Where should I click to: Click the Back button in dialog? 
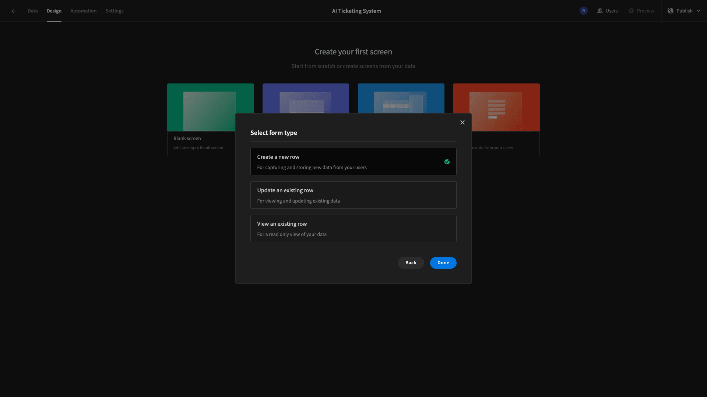(410, 263)
